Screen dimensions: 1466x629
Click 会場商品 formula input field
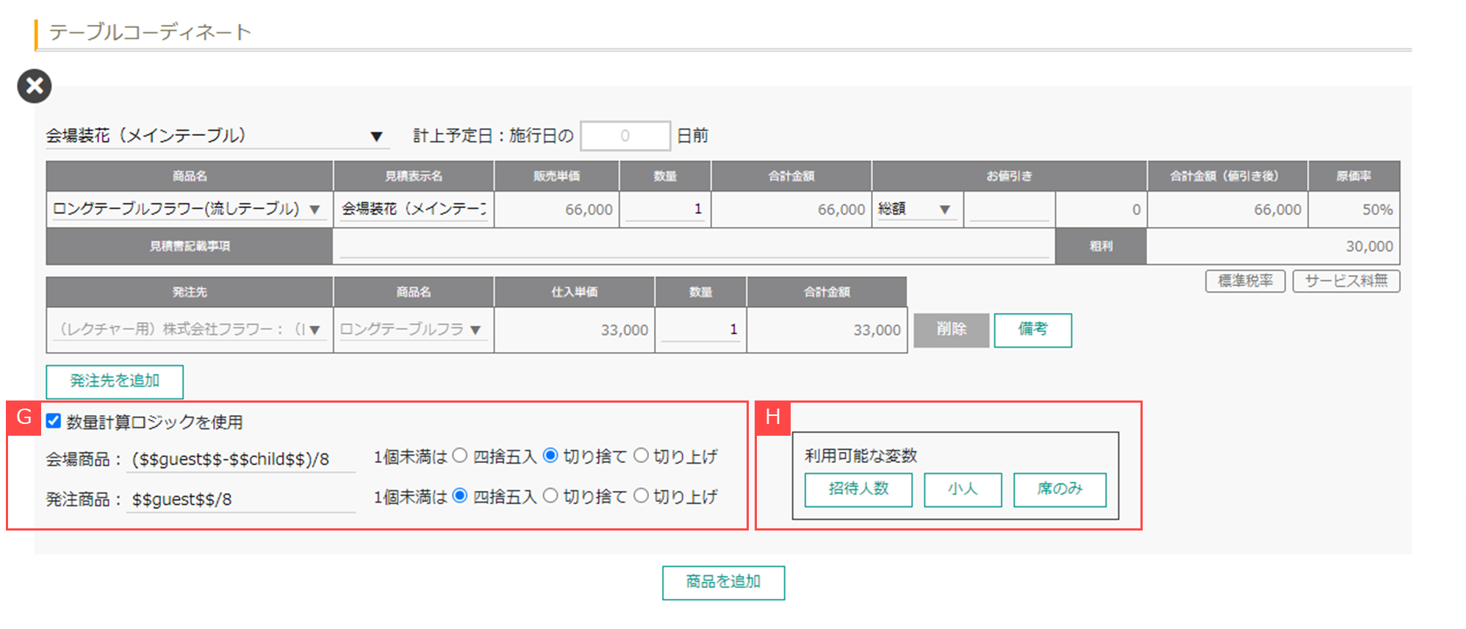tap(240, 459)
